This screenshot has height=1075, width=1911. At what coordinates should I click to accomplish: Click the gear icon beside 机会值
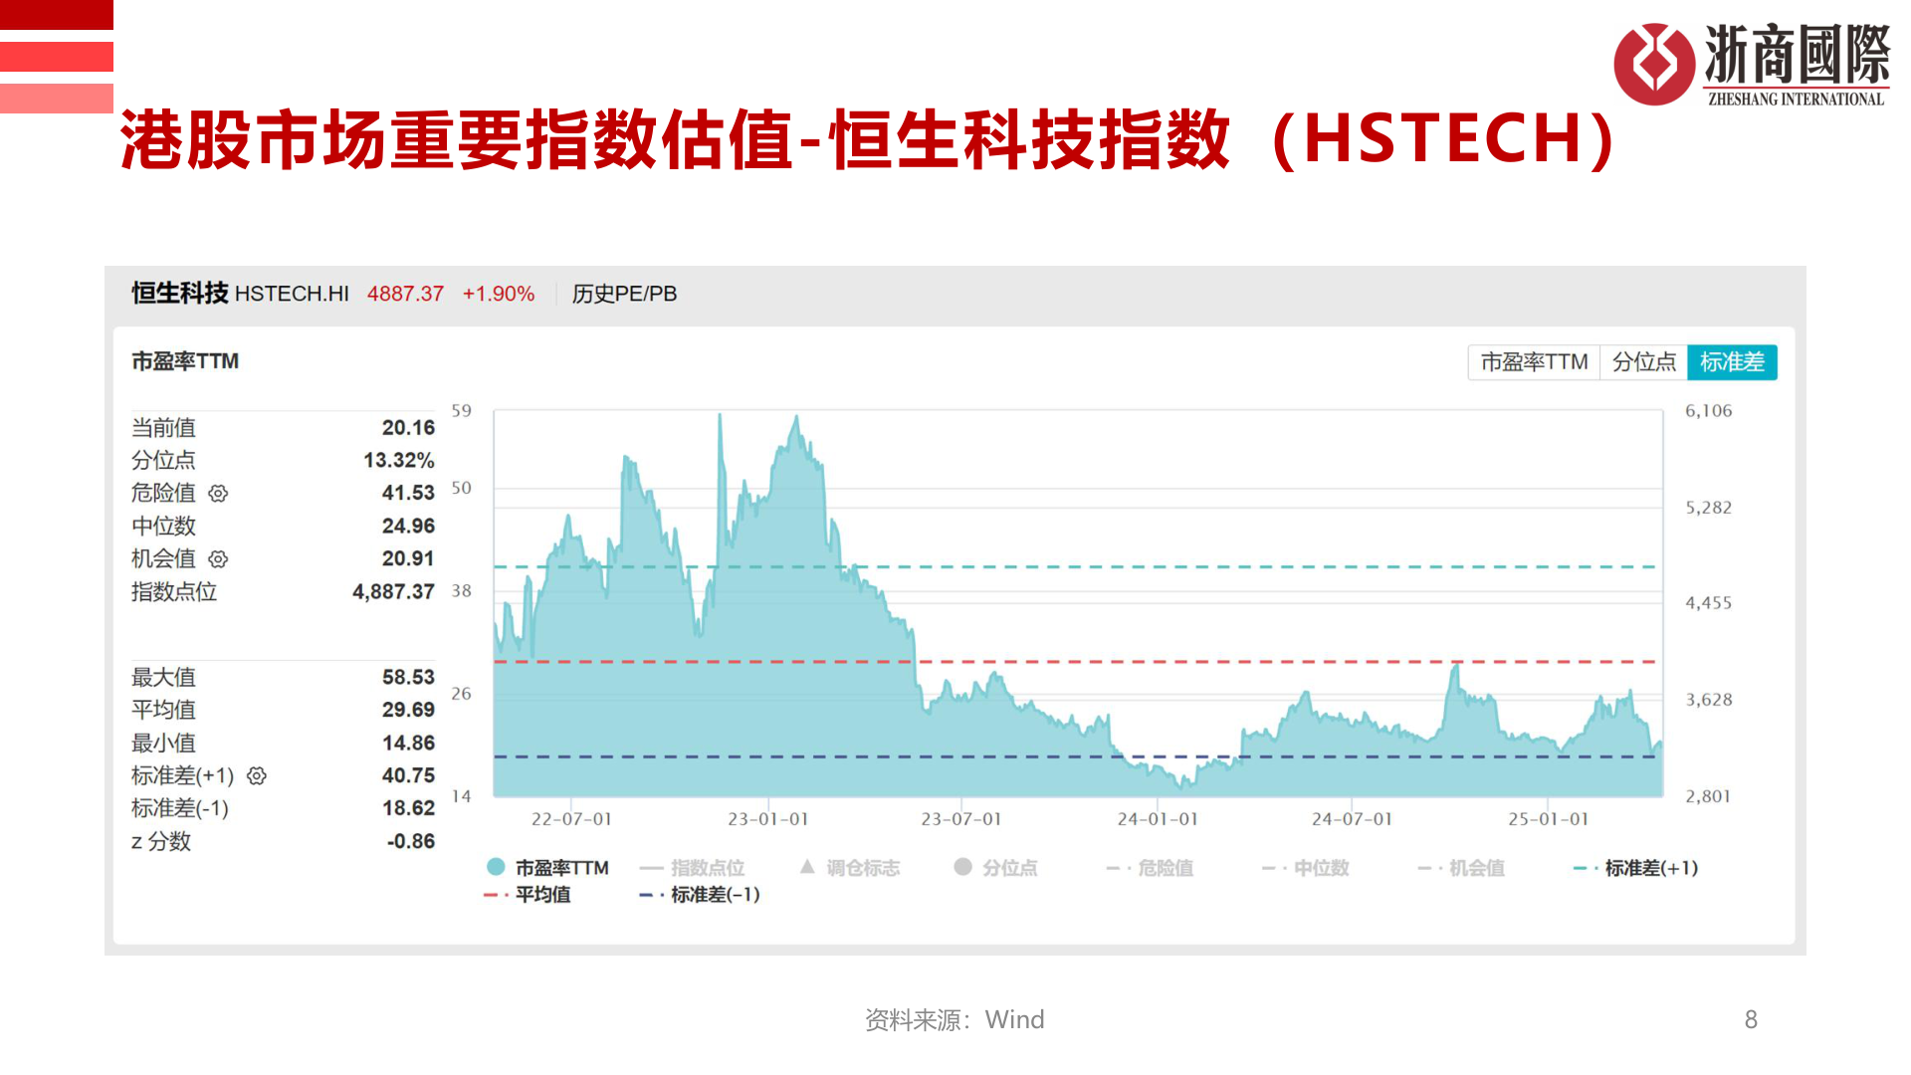[x=218, y=559]
